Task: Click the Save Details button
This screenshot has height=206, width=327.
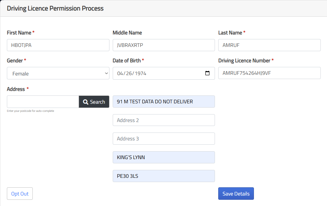Action: [236, 194]
